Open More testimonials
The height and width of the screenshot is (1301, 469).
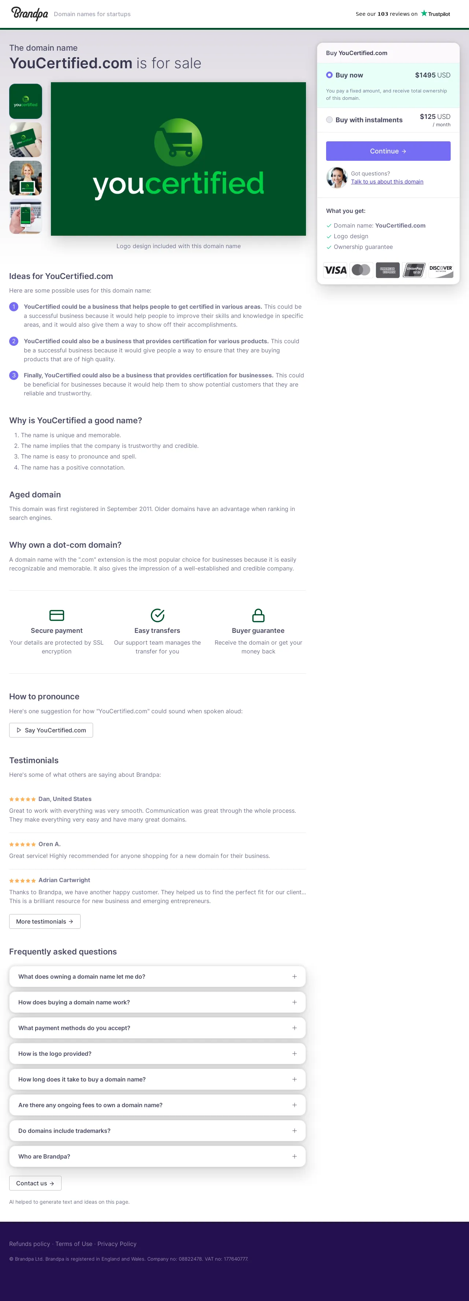coord(45,921)
